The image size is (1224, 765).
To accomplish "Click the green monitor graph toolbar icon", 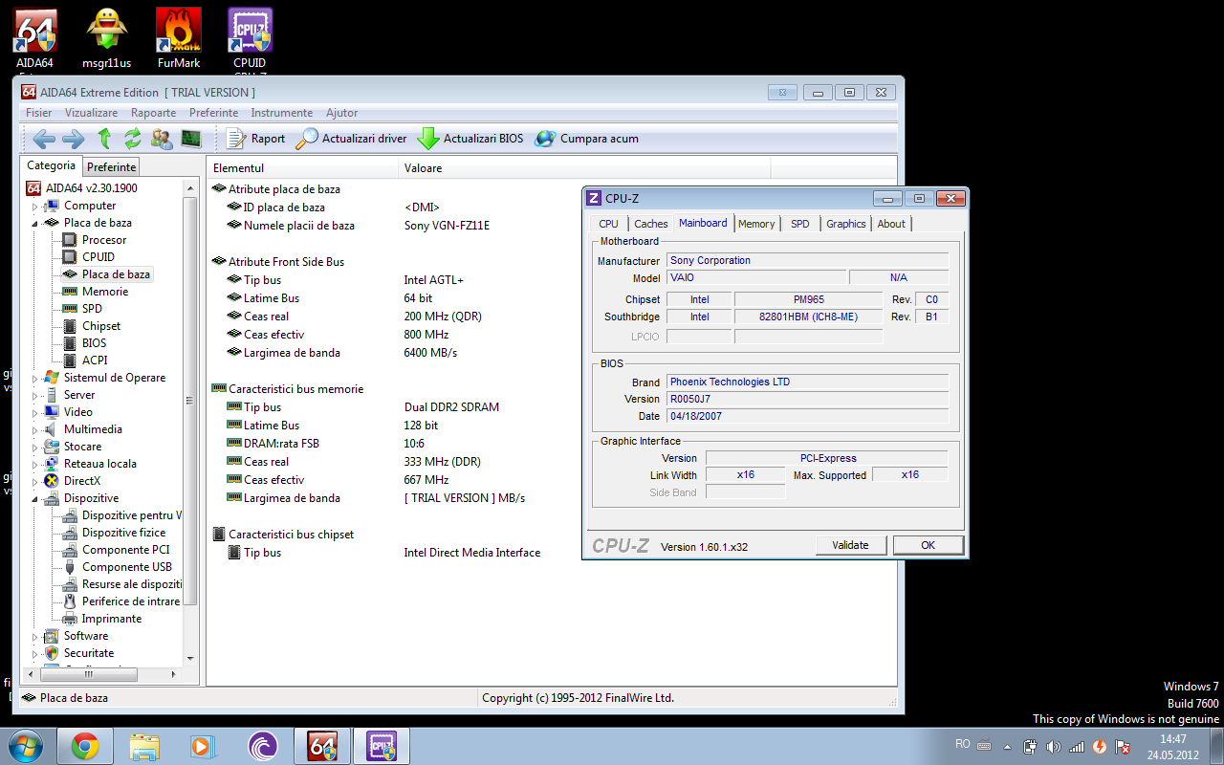I will pos(191,139).
